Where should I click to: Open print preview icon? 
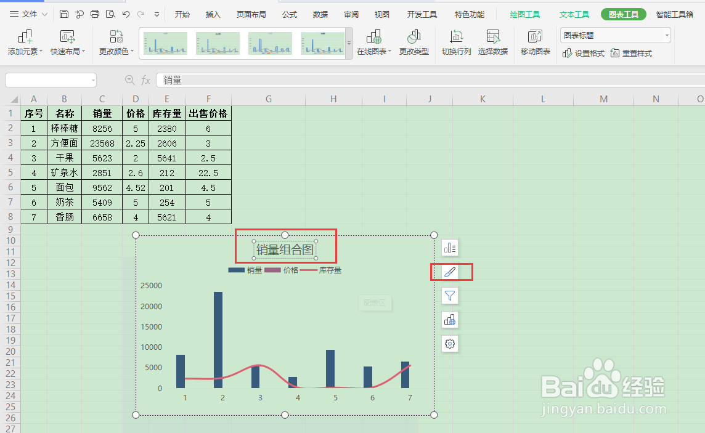[110, 14]
